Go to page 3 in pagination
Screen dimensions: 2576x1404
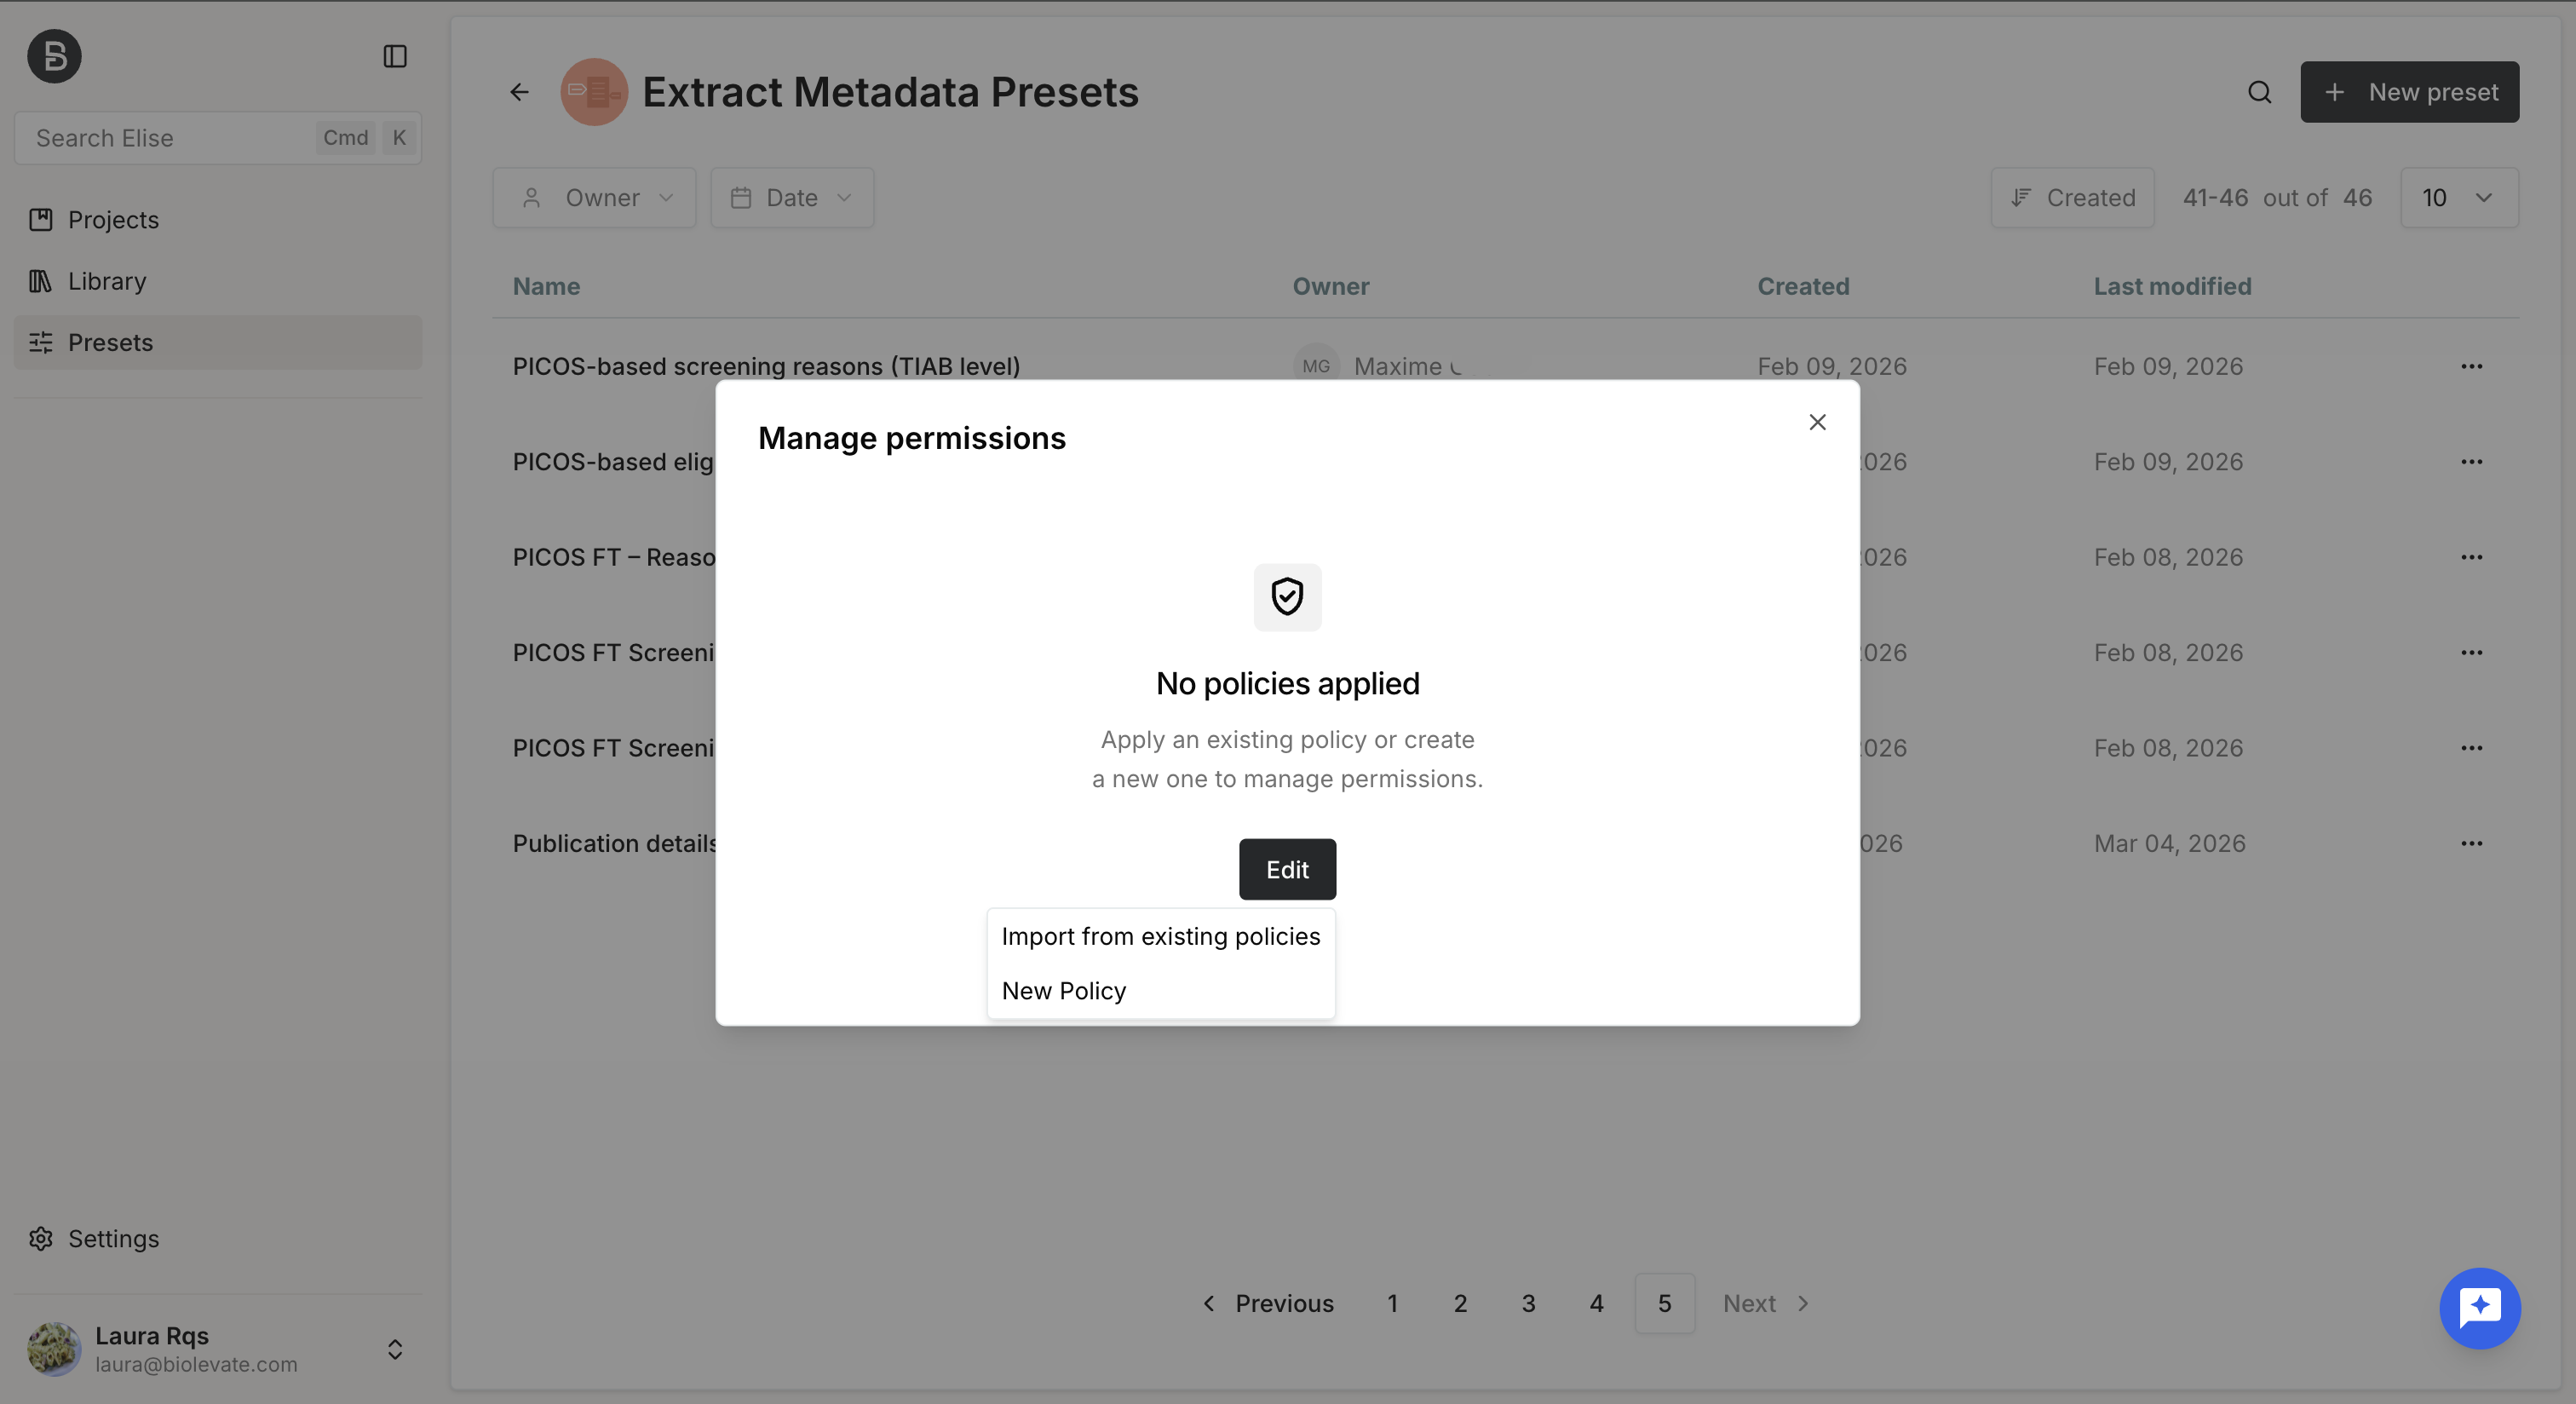1528,1303
